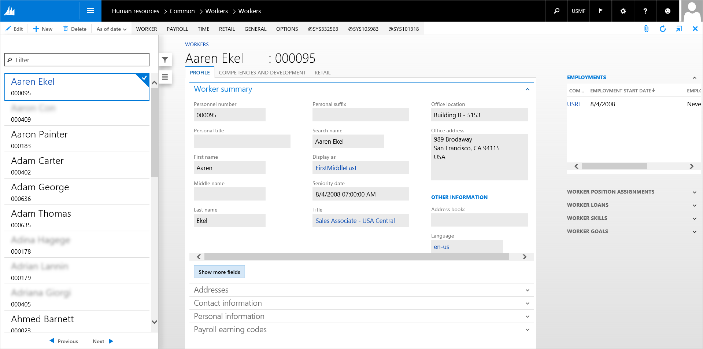Collapse the Employments factbox
The image size is (703, 349).
[x=694, y=78]
